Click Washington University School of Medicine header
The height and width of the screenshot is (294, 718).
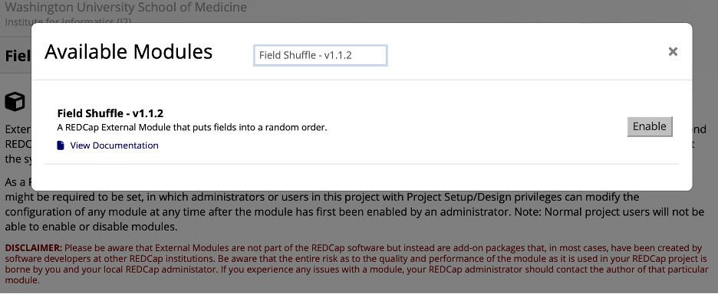coord(126,8)
